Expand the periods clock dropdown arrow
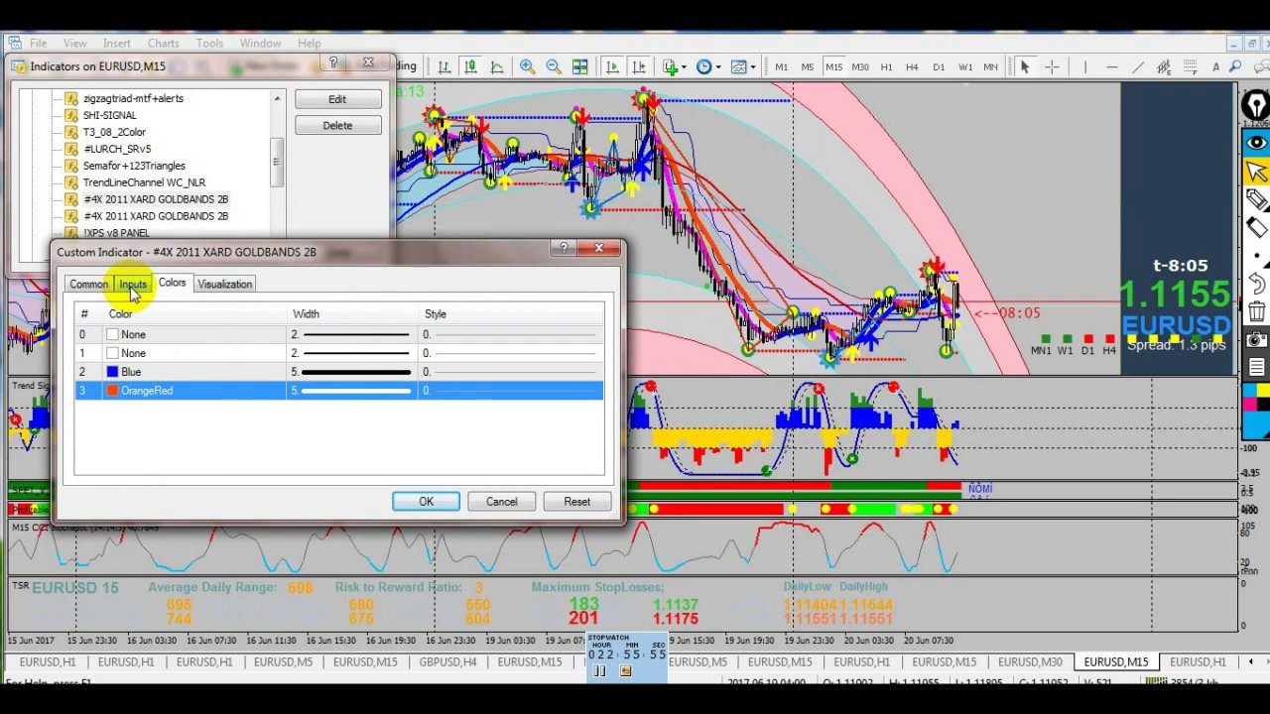 tap(717, 66)
